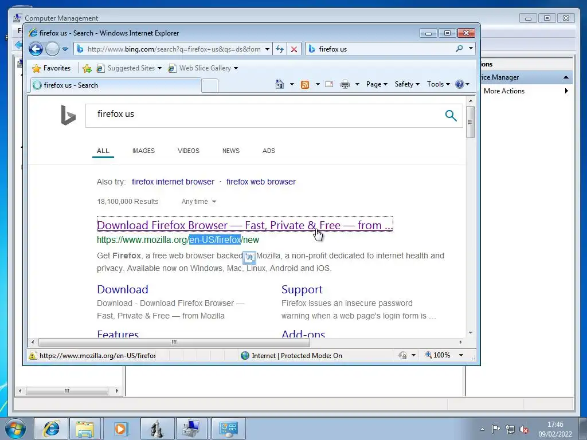
Task: Click the IE toolbar search box
Action: pos(382,49)
